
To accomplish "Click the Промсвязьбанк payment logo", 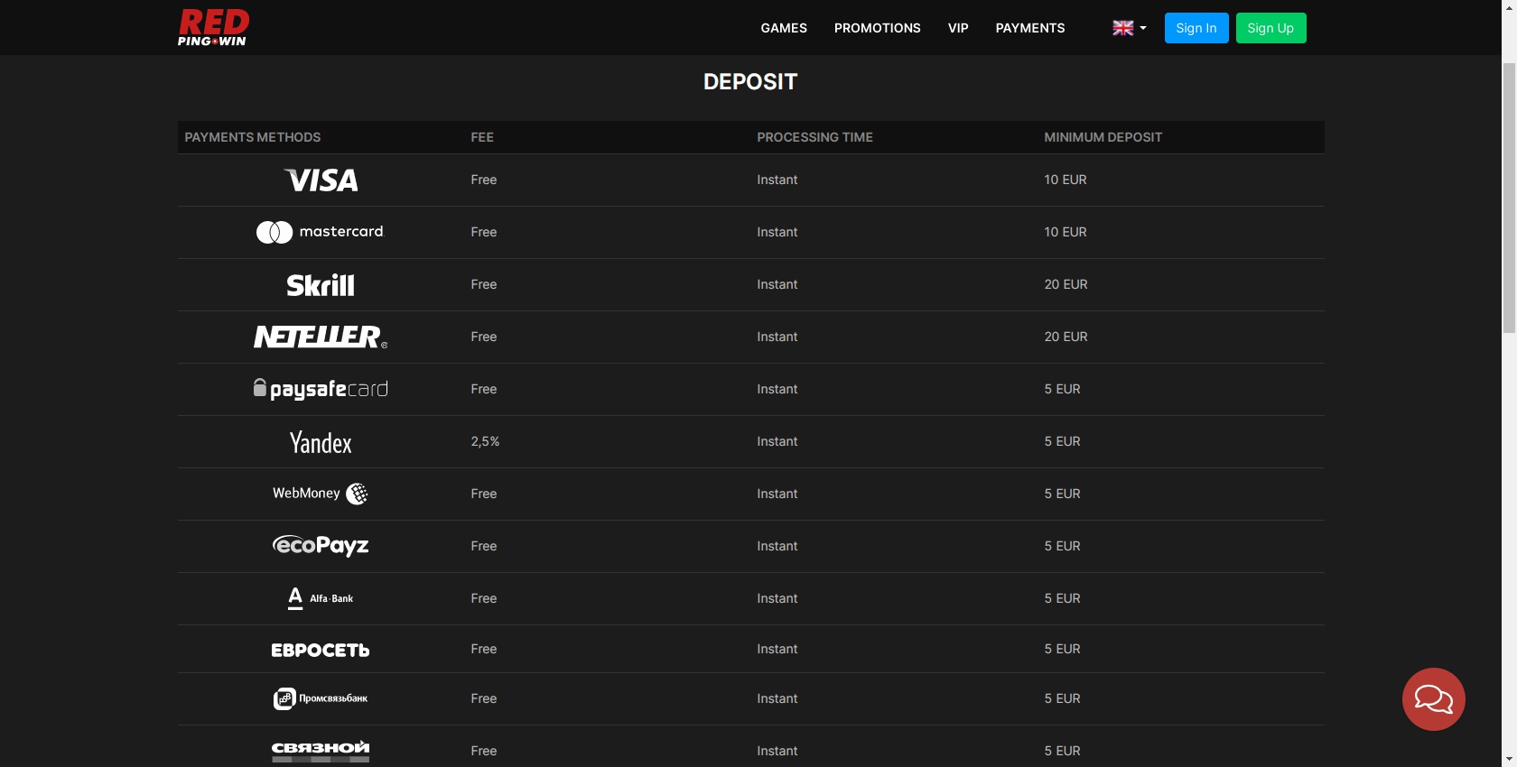I will pos(321,698).
